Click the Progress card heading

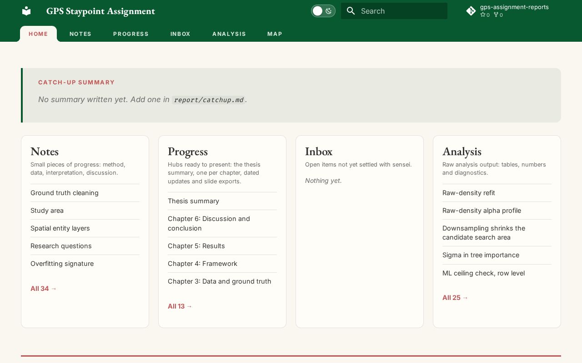click(x=188, y=151)
